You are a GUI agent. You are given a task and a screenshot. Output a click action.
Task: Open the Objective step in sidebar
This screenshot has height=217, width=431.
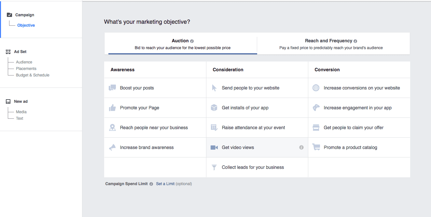pos(26,25)
